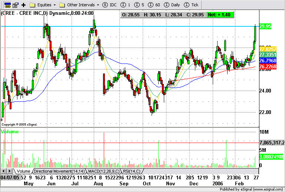Click the 2006 year axis label
The width and height of the screenshot is (285, 192).
pos(218,183)
